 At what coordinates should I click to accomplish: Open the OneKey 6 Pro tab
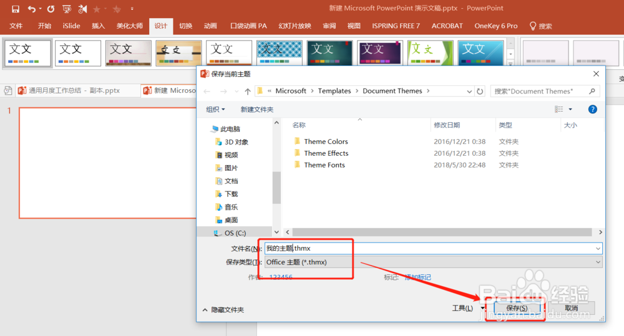pos(496,26)
